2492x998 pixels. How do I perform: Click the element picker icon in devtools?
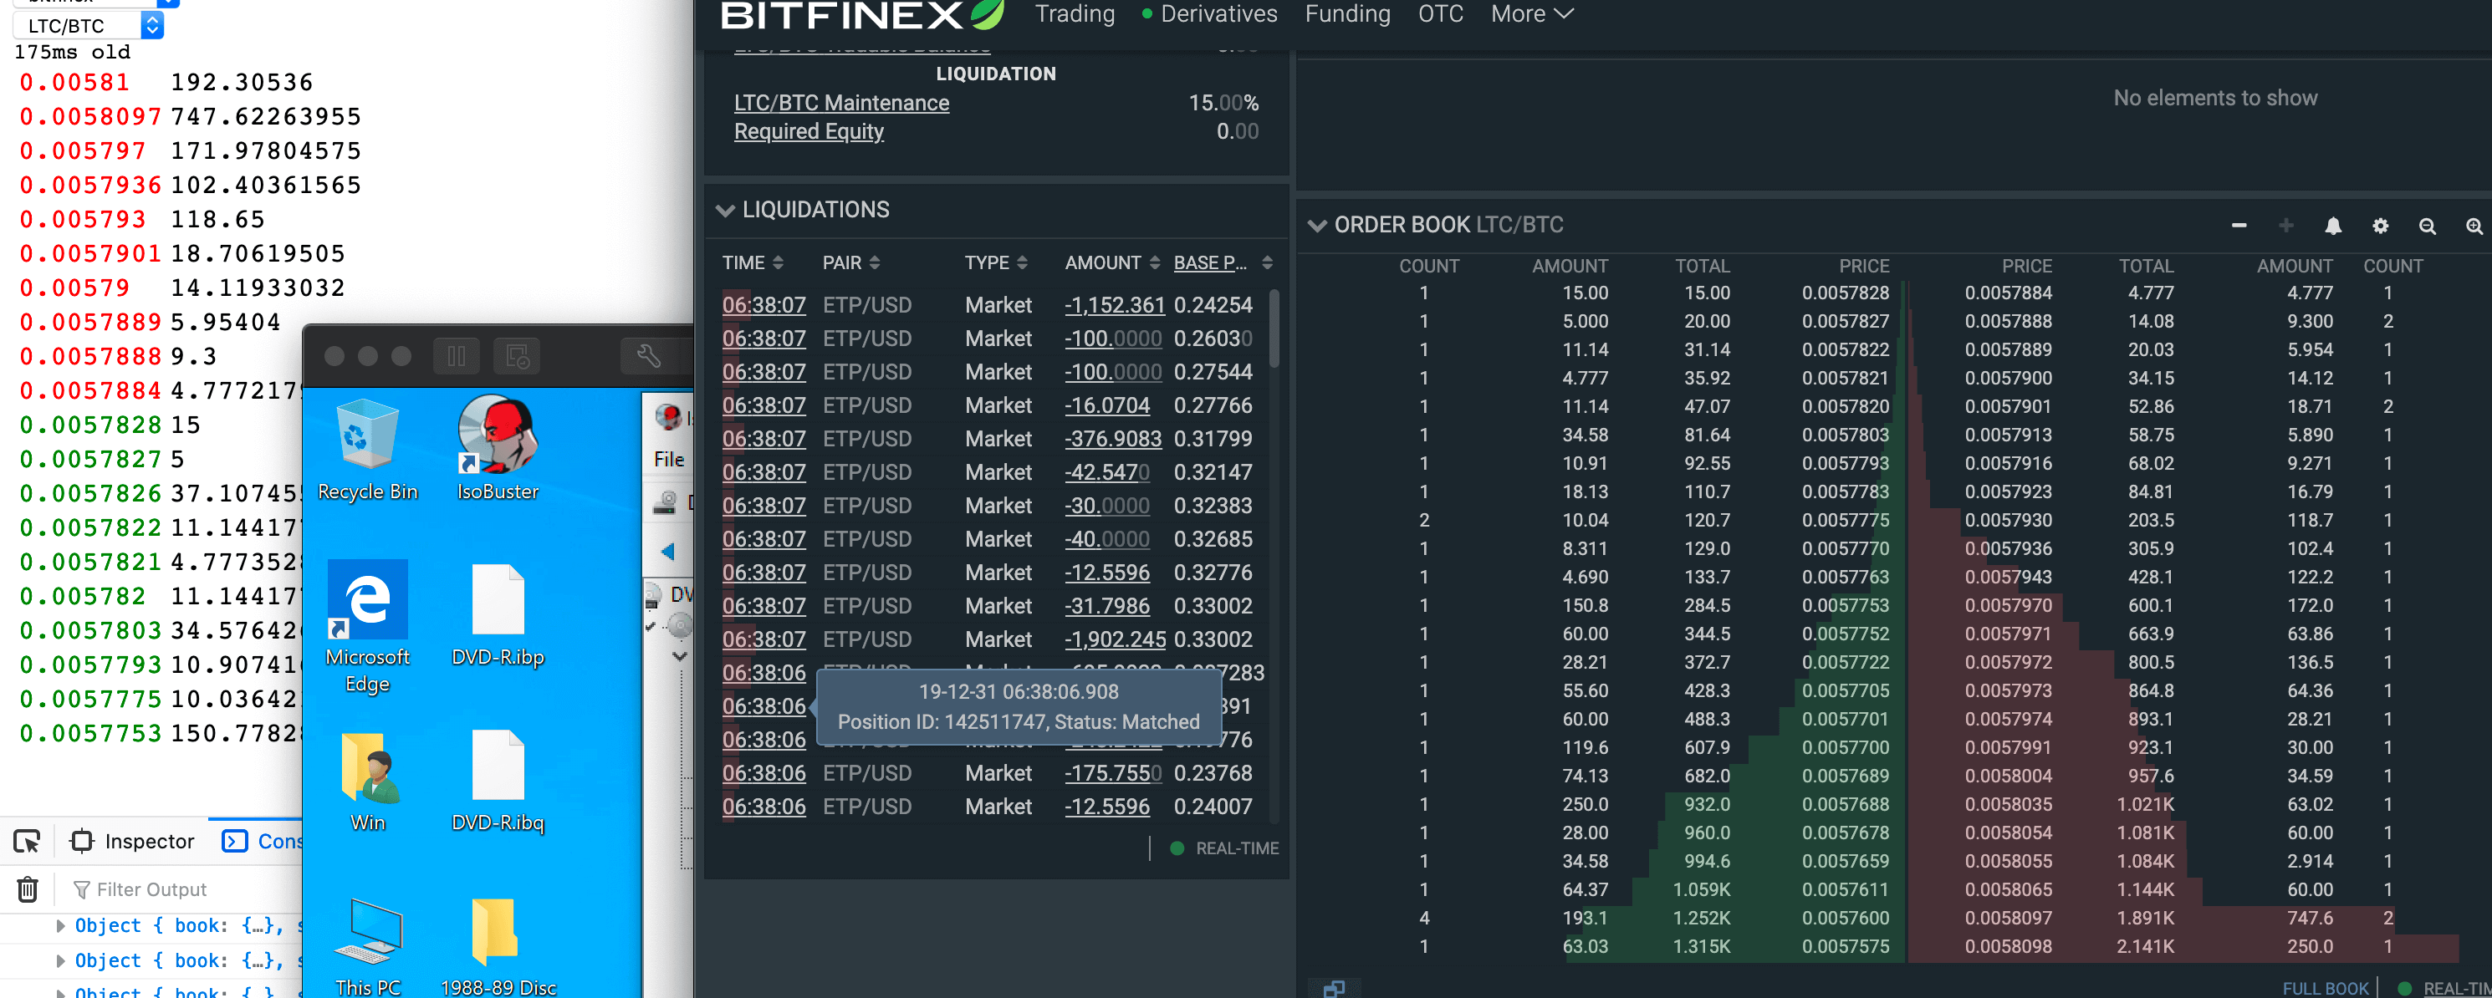click(x=27, y=842)
